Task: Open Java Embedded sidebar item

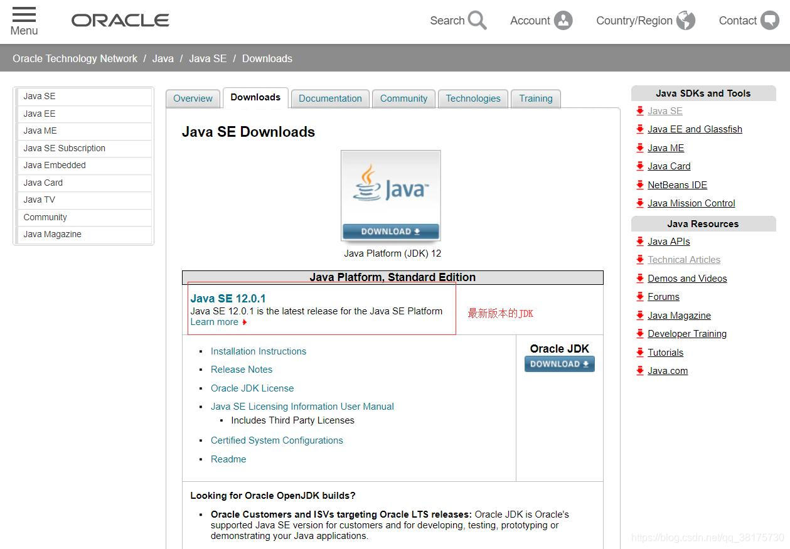Action: tap(83, 166)
